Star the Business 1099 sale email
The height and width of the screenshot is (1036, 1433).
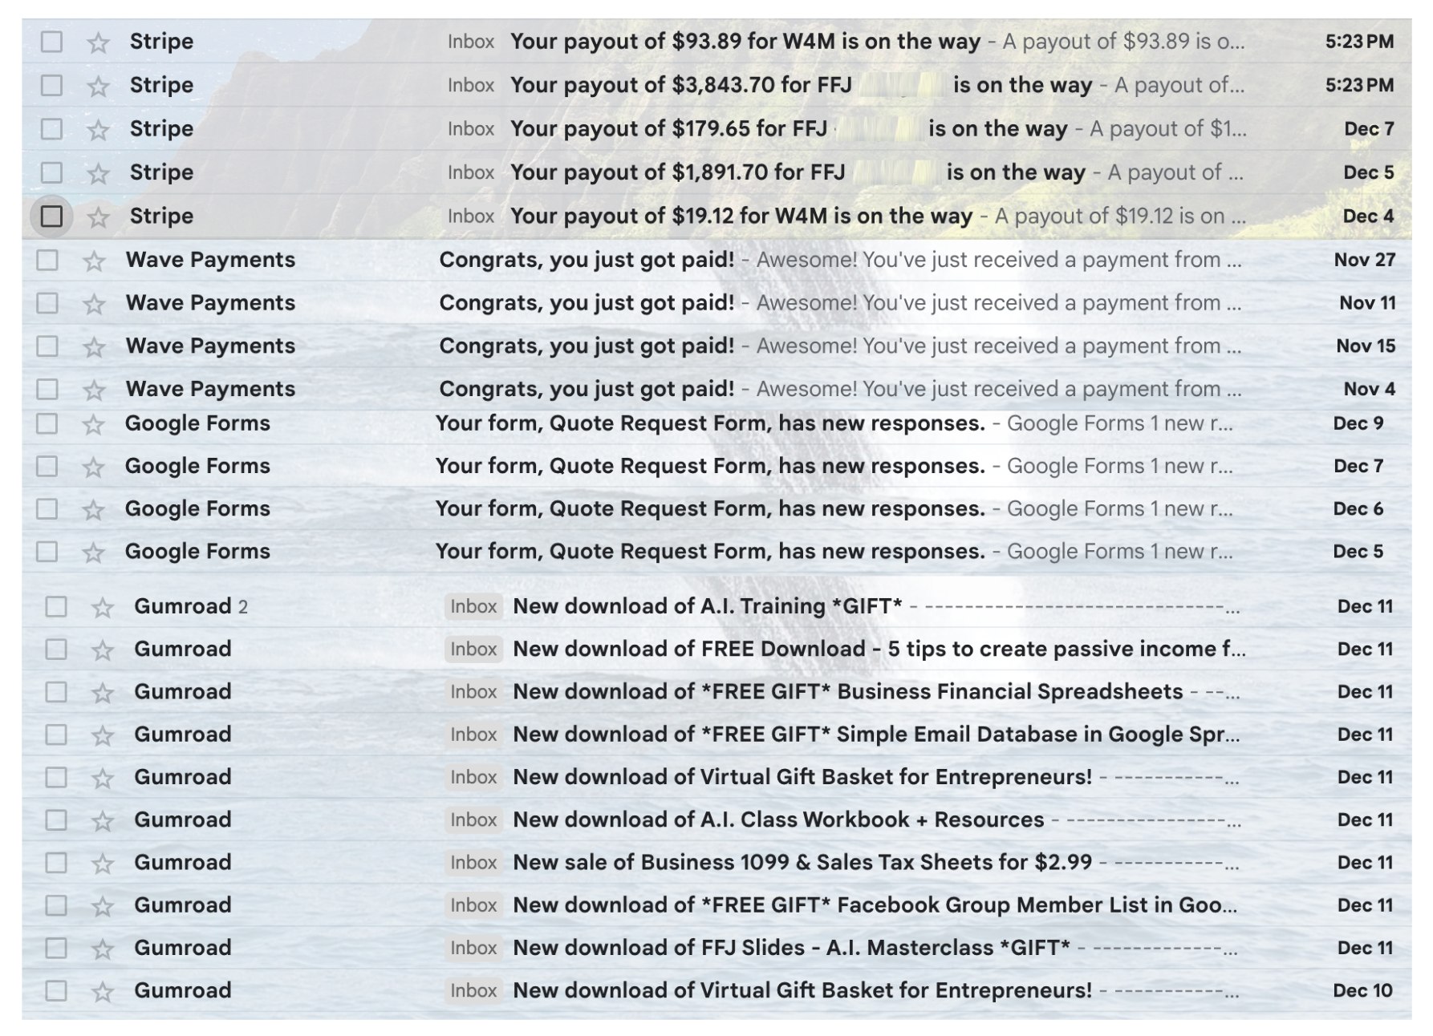(x=102, y=864)
